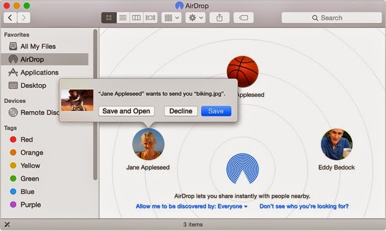Click the AirDrop window title icon
The height and width of the screenshot is (231, 386).
coord(179,5)
